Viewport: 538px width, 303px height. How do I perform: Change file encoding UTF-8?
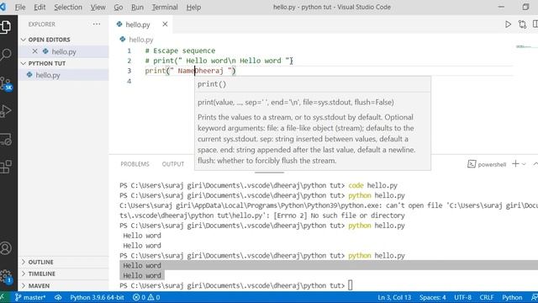pos(462,297)
